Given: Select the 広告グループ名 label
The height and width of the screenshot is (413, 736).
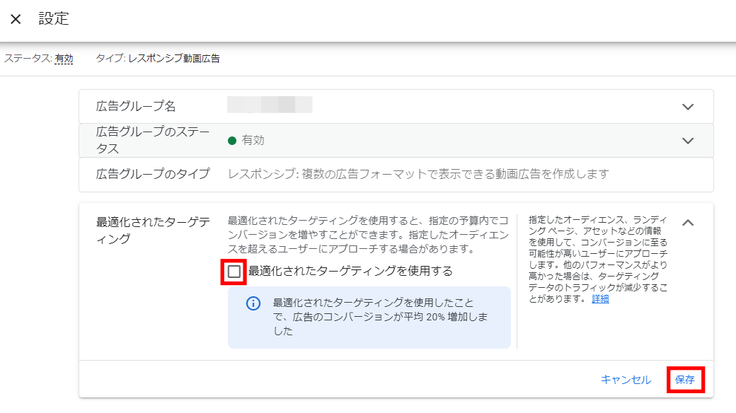Looking at the screenshot, I should point(136,107).
